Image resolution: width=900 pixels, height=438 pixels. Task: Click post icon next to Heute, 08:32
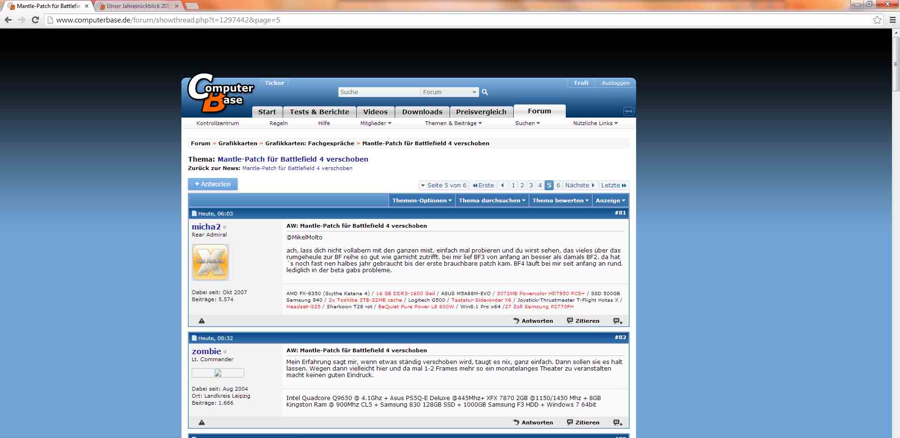tap(194, 338)
